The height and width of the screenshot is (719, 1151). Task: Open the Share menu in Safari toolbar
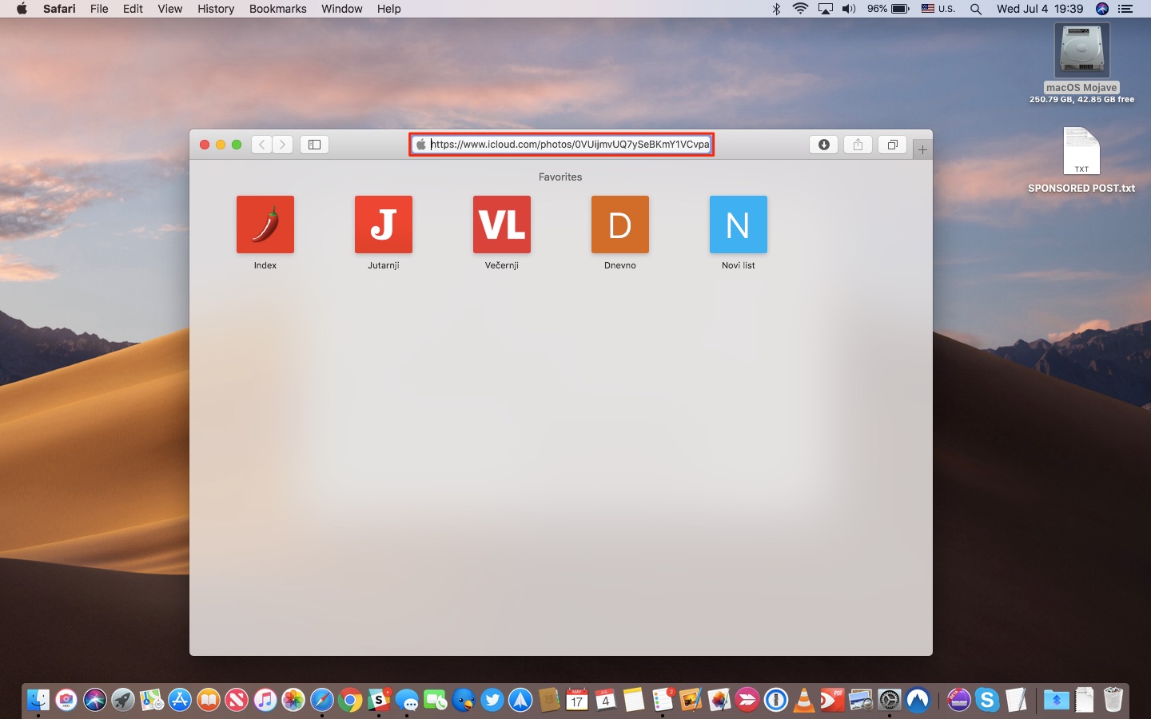pos(858,145)
